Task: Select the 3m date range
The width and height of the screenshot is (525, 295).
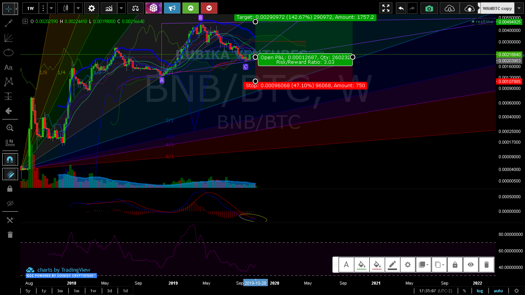Action: [60, 291]
